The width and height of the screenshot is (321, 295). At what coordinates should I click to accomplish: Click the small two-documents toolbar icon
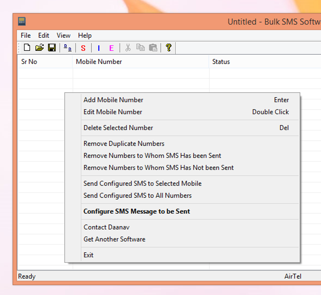click(68, 48)
